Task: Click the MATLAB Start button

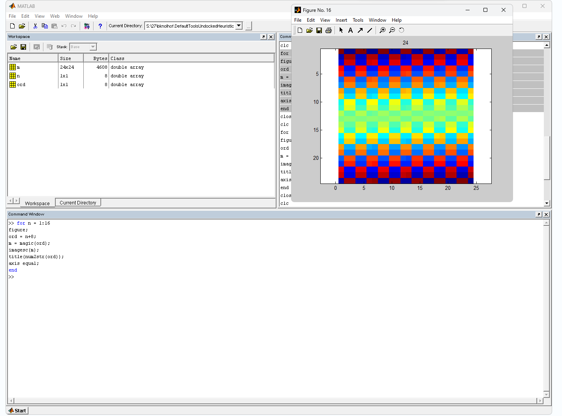Action: (x=17, y=410)
